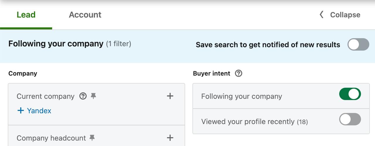Click the Collapse chevron arrow icon
The height and width of the screenshot is (146, 375).
pos(321,15)
